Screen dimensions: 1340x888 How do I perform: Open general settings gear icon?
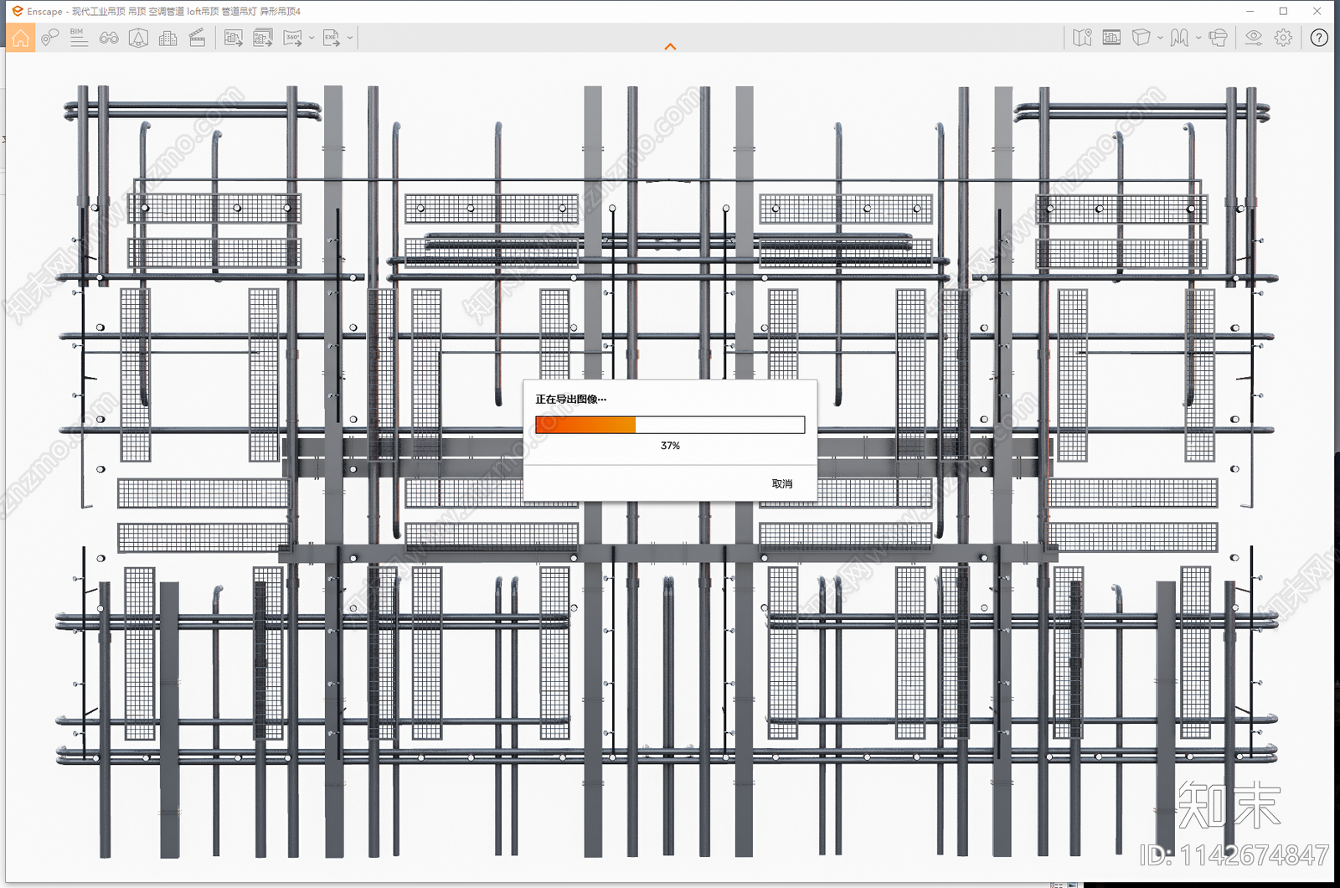[1283, 38]
